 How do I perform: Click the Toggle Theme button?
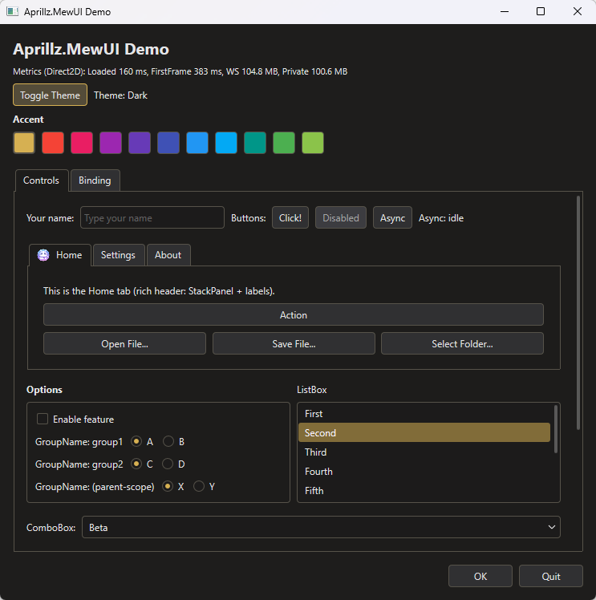pyautogui.click(x=50, y=95)
